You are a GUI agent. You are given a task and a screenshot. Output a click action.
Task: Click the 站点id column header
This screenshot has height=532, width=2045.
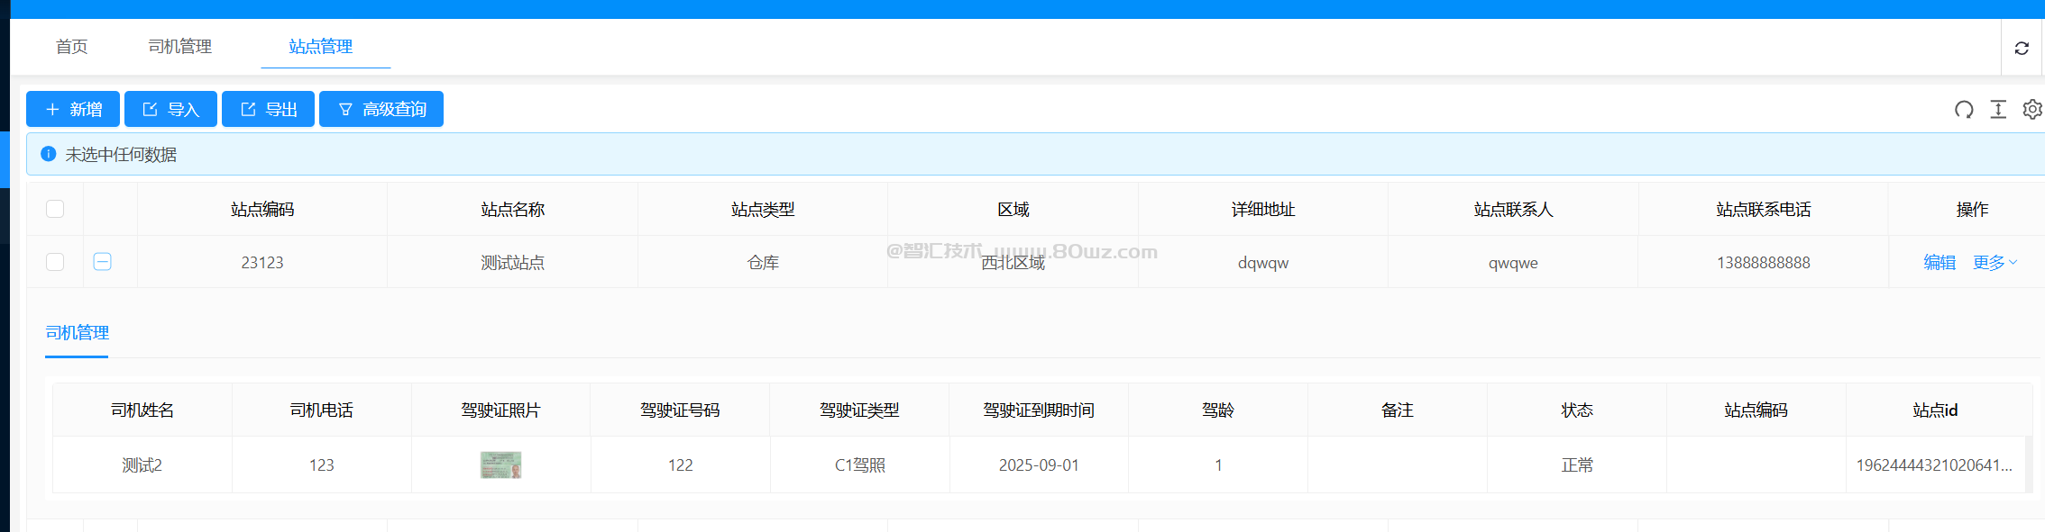(x=1936, y=410)
